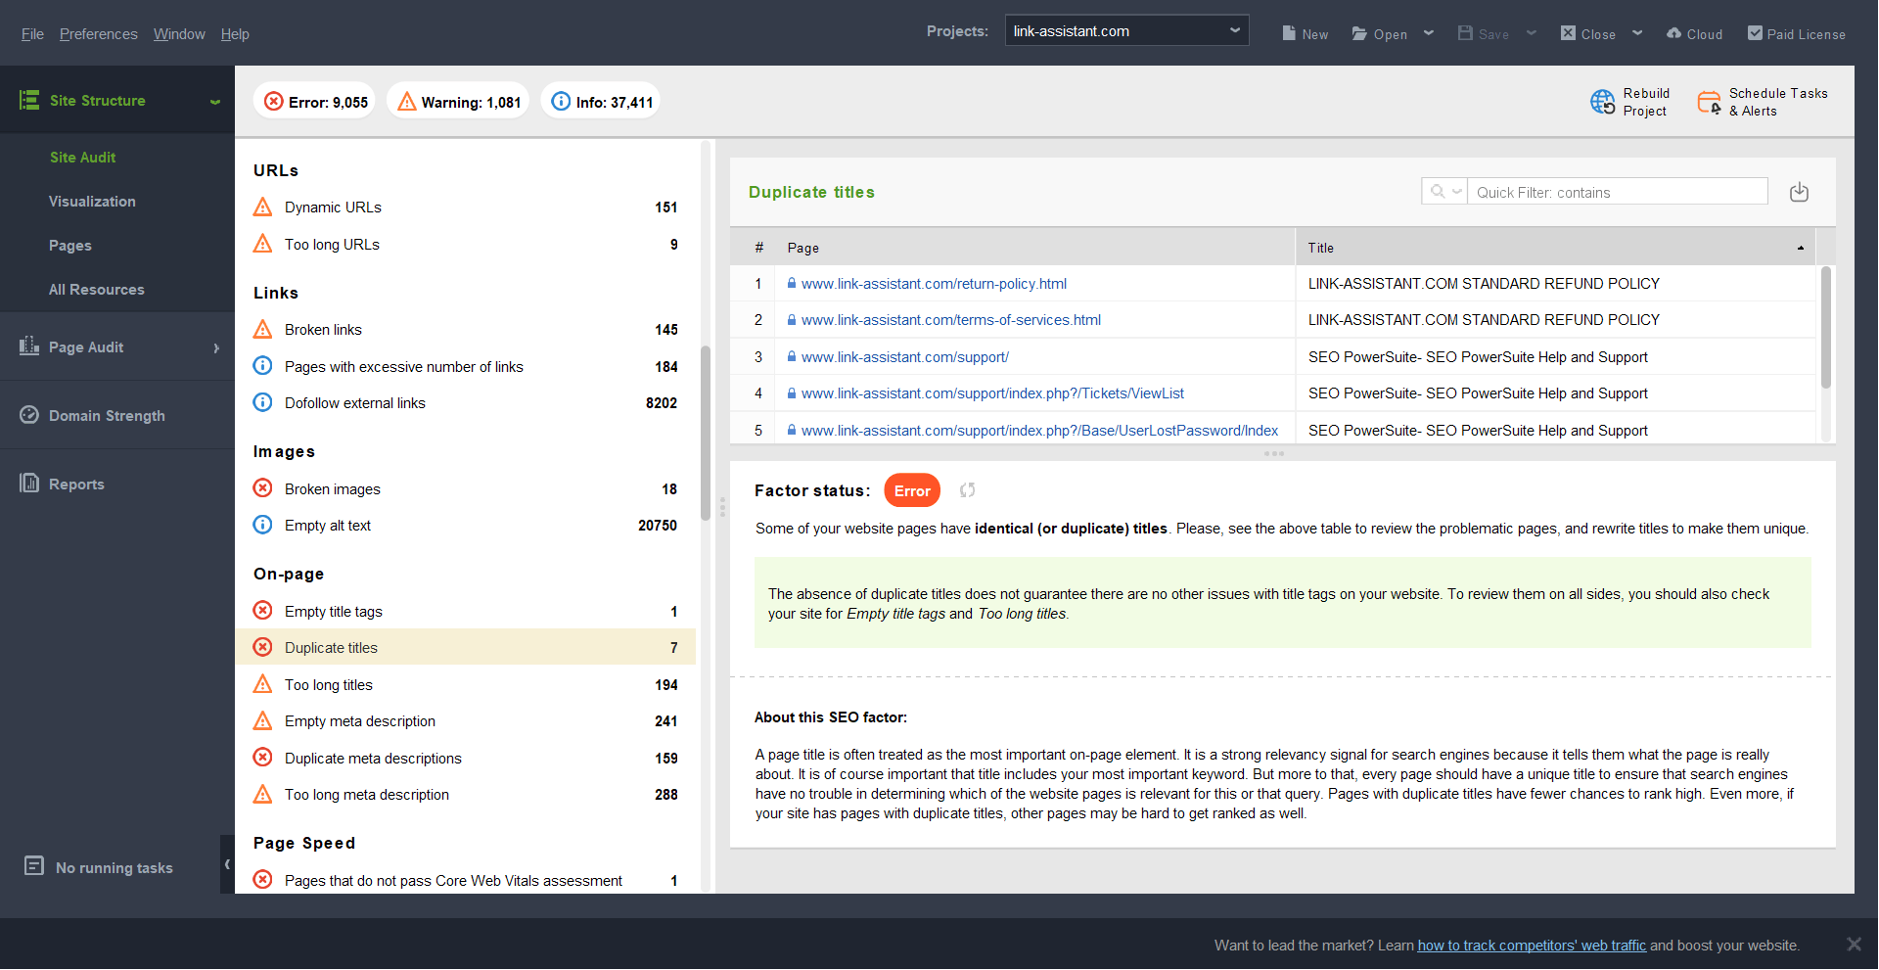Image resolution: width=1879 pixels, height=970 pixels.
Task: Open the File menu
Action: [32, 33]
